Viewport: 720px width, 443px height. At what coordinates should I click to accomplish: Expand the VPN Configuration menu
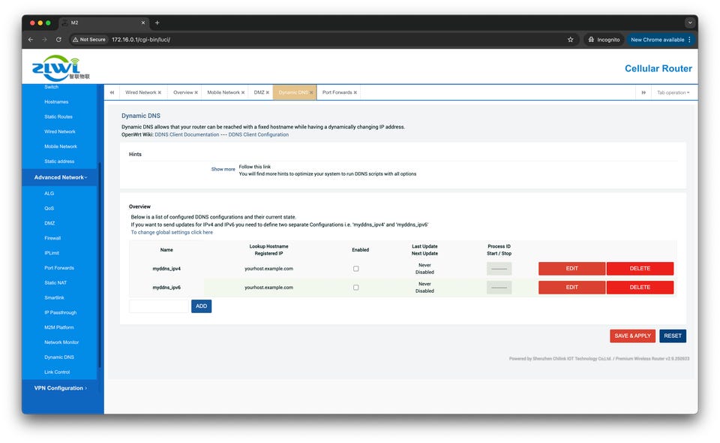click(61, 388)
